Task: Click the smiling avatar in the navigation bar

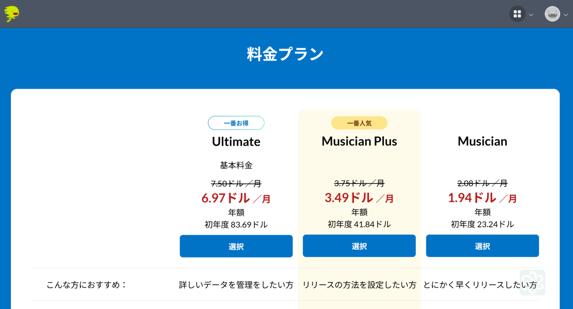Action: point(552,14)
